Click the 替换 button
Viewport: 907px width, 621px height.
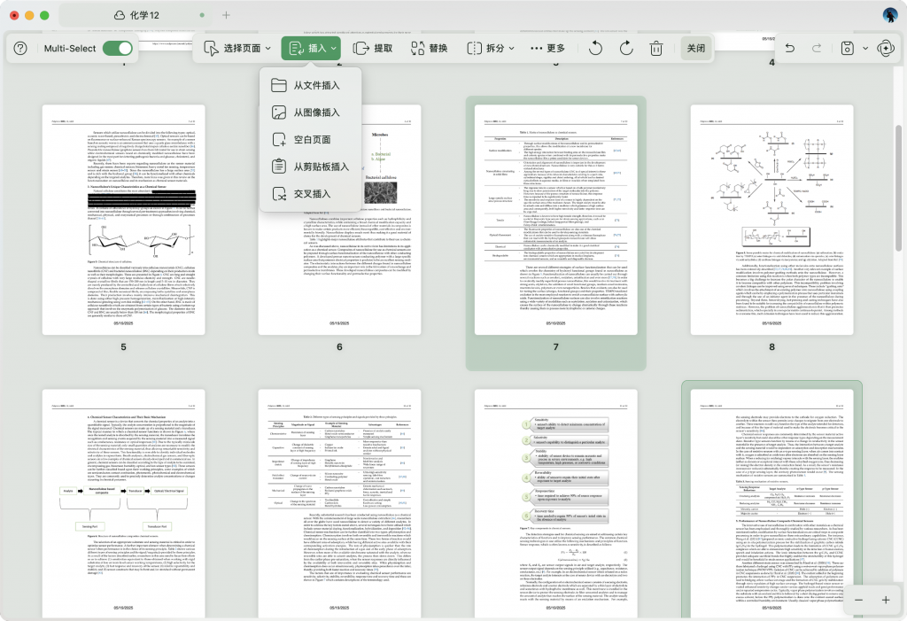click(430, 49)
